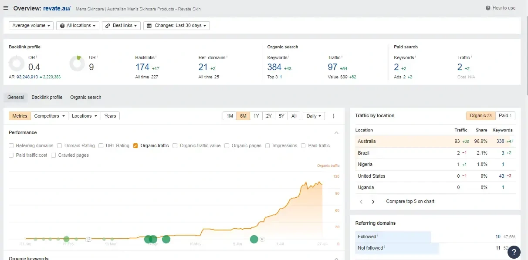Open the Average volume dropdown
Viewport: 528px width, 260px height.
[x=31, y=26]
